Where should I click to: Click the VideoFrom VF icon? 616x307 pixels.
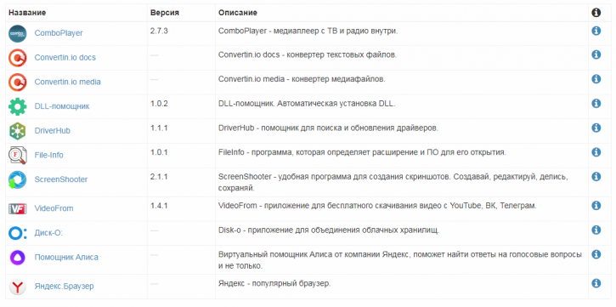coord(18,208)
